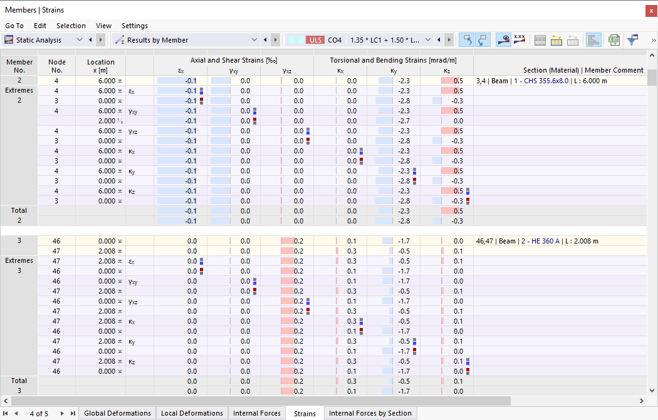Toggle show results in graphic eye icon

click(503, 39)
